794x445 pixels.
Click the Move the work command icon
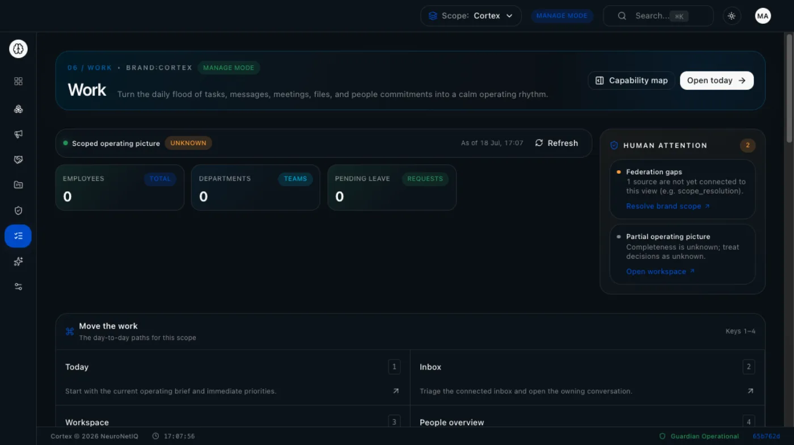click(x=70, y=331)
